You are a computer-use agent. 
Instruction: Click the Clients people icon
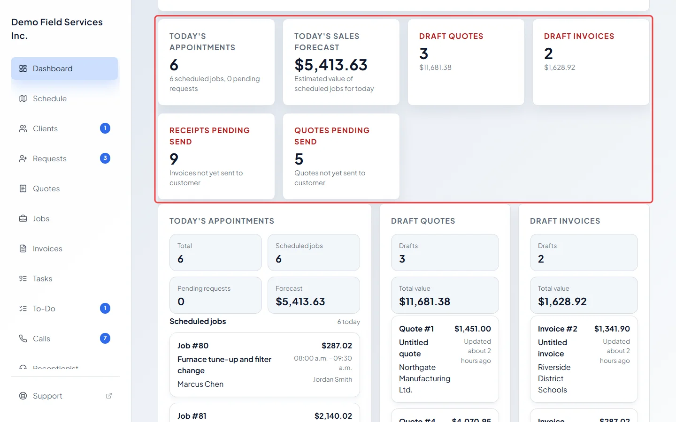tap(23, 128)
